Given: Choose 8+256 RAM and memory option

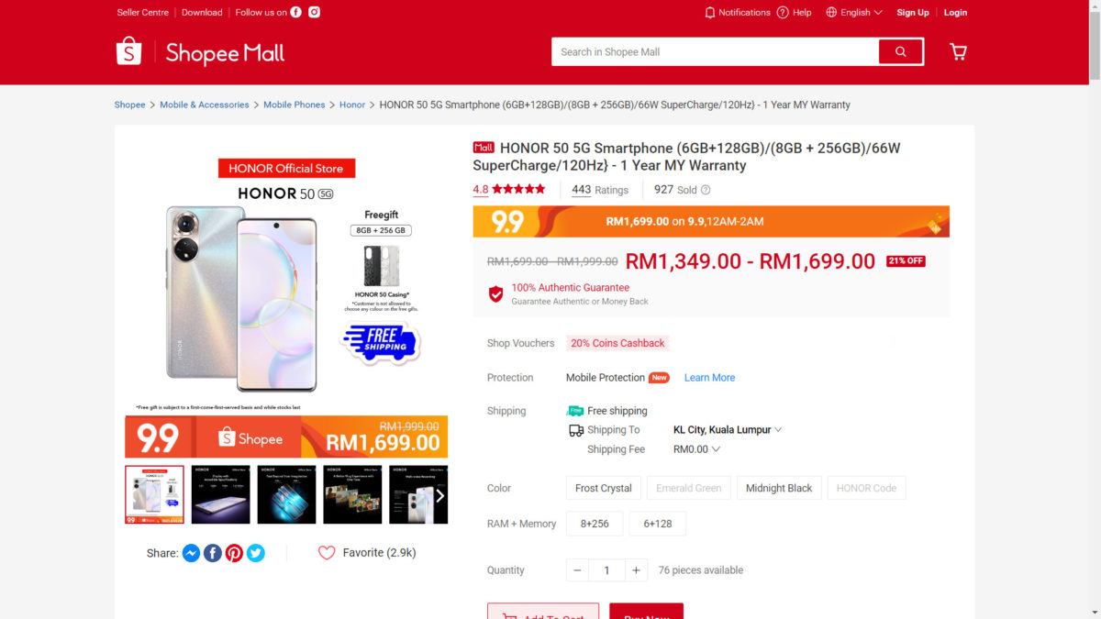Looking at the screenshot, I should [x=595, y=524].
